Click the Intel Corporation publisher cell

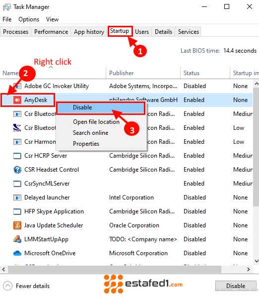[131, 197]
